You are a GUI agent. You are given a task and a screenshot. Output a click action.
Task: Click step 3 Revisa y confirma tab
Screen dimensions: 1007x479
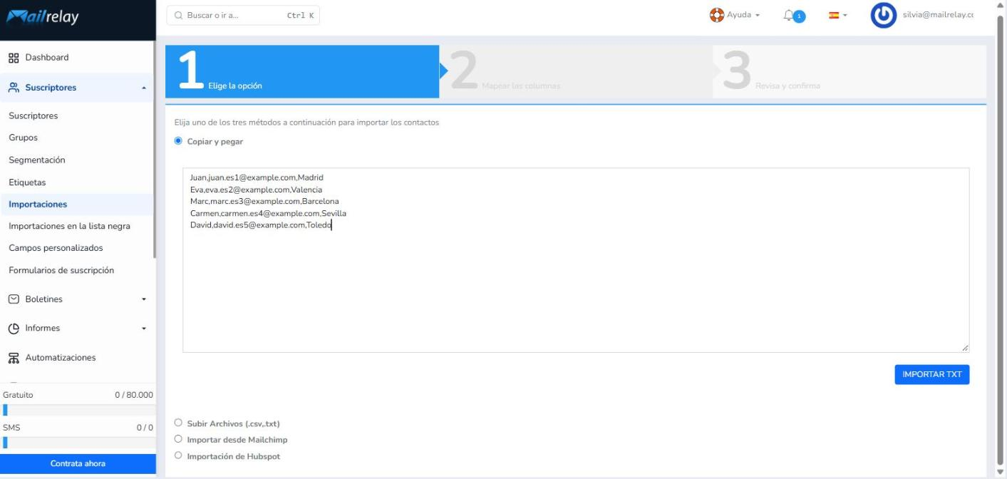[850, 71]
